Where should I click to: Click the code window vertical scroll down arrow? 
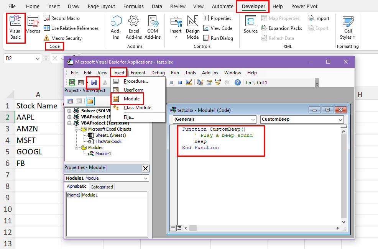pos(343,222)
